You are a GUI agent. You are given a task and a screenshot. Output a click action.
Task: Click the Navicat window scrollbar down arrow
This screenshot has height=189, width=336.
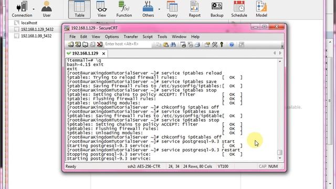pos(330,184)
